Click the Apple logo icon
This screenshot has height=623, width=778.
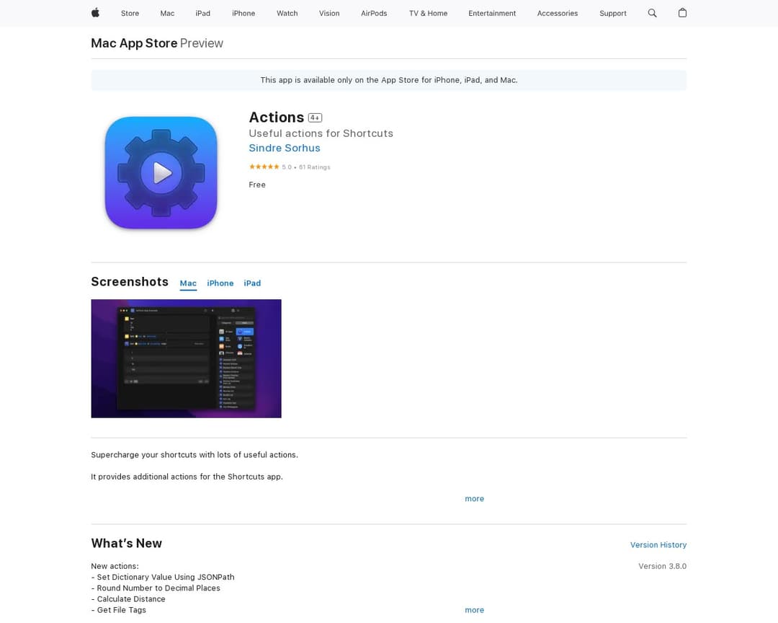(95, 13)
